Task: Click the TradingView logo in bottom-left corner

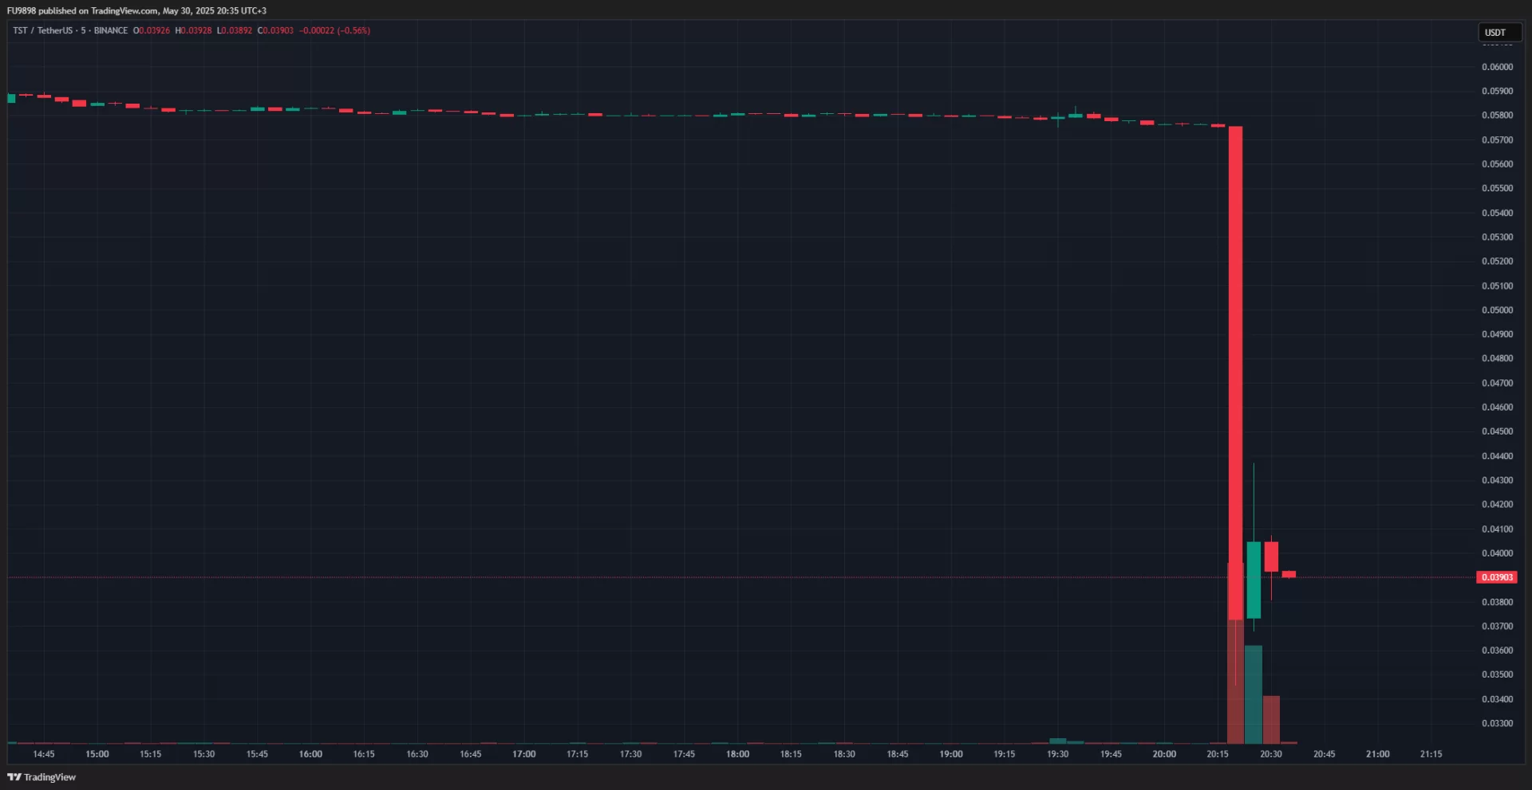Action: pyautogui.click(x=41, y=777)
